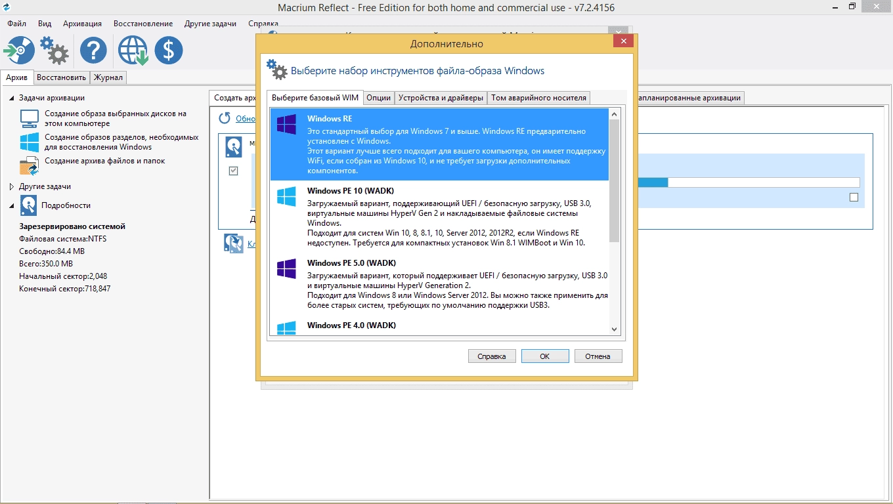Viewport: 893px width, 504px height.
Task: Click the Windows logo icon in backup tasks
Action: (30, 142)
